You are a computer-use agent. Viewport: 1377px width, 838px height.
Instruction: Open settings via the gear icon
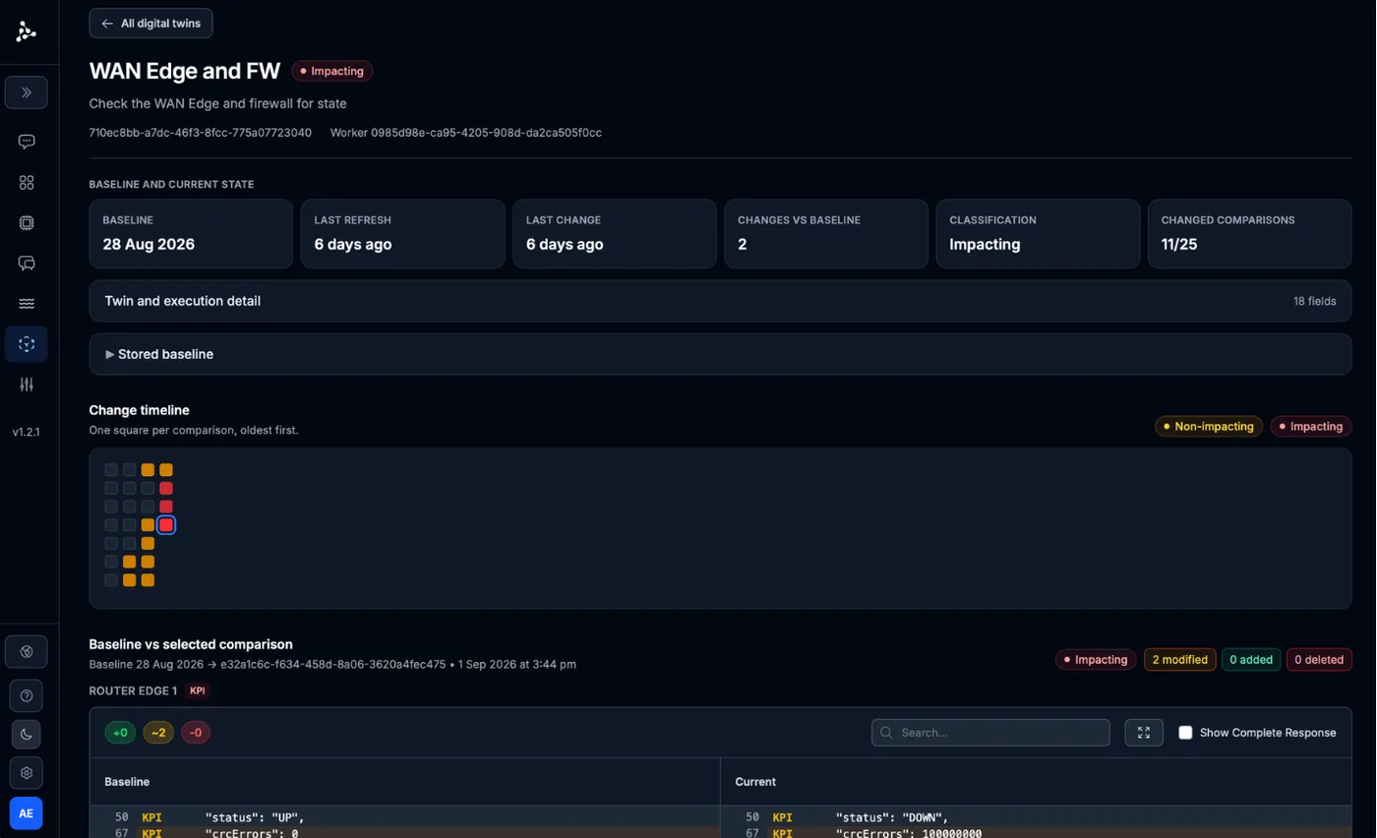pyautogui.click(x=27, y=773)
